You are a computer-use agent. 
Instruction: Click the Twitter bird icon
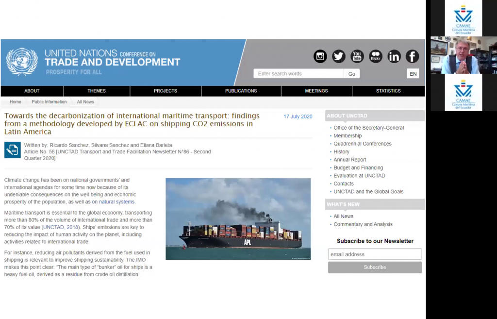coord(339,56)
